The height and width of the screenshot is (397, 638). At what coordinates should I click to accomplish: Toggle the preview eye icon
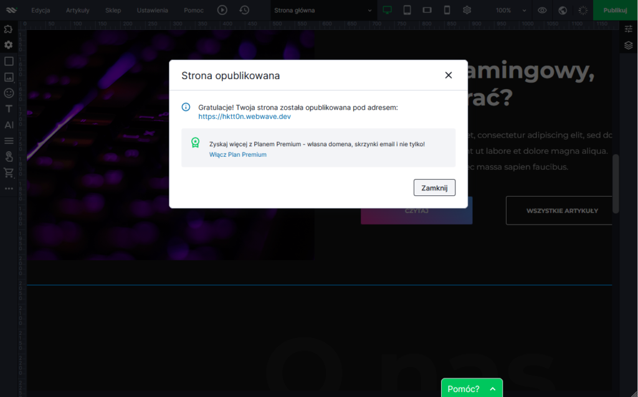coord(543,10)
